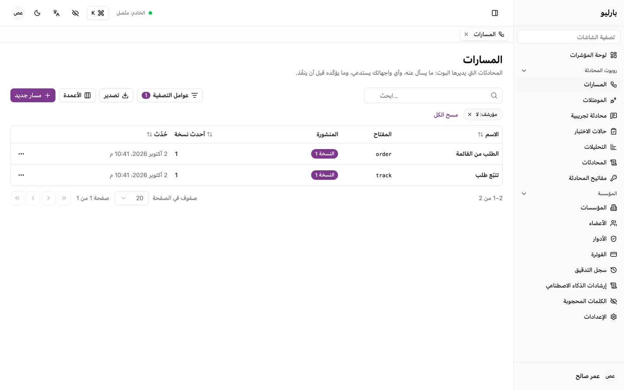624x390 pixels.
Task: Open عوامل التصفية filters
Action: point(170,95)
